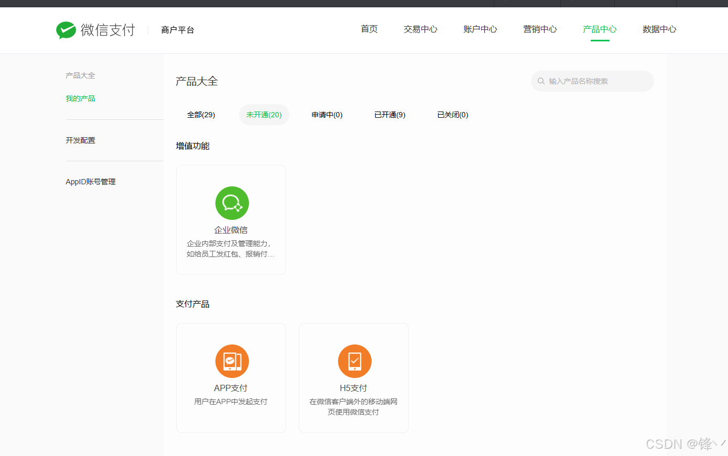The height and width of the screenshot is (456, 728).
Task: Click the APP支付 card title
Action: click(231, 388)
